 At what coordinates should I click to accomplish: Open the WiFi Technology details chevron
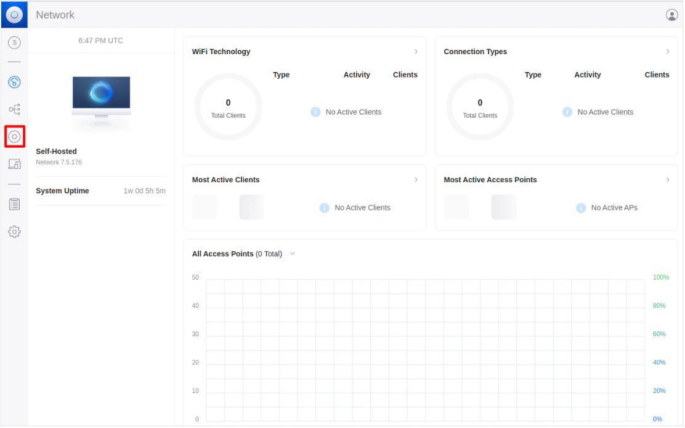pos(416,52)
